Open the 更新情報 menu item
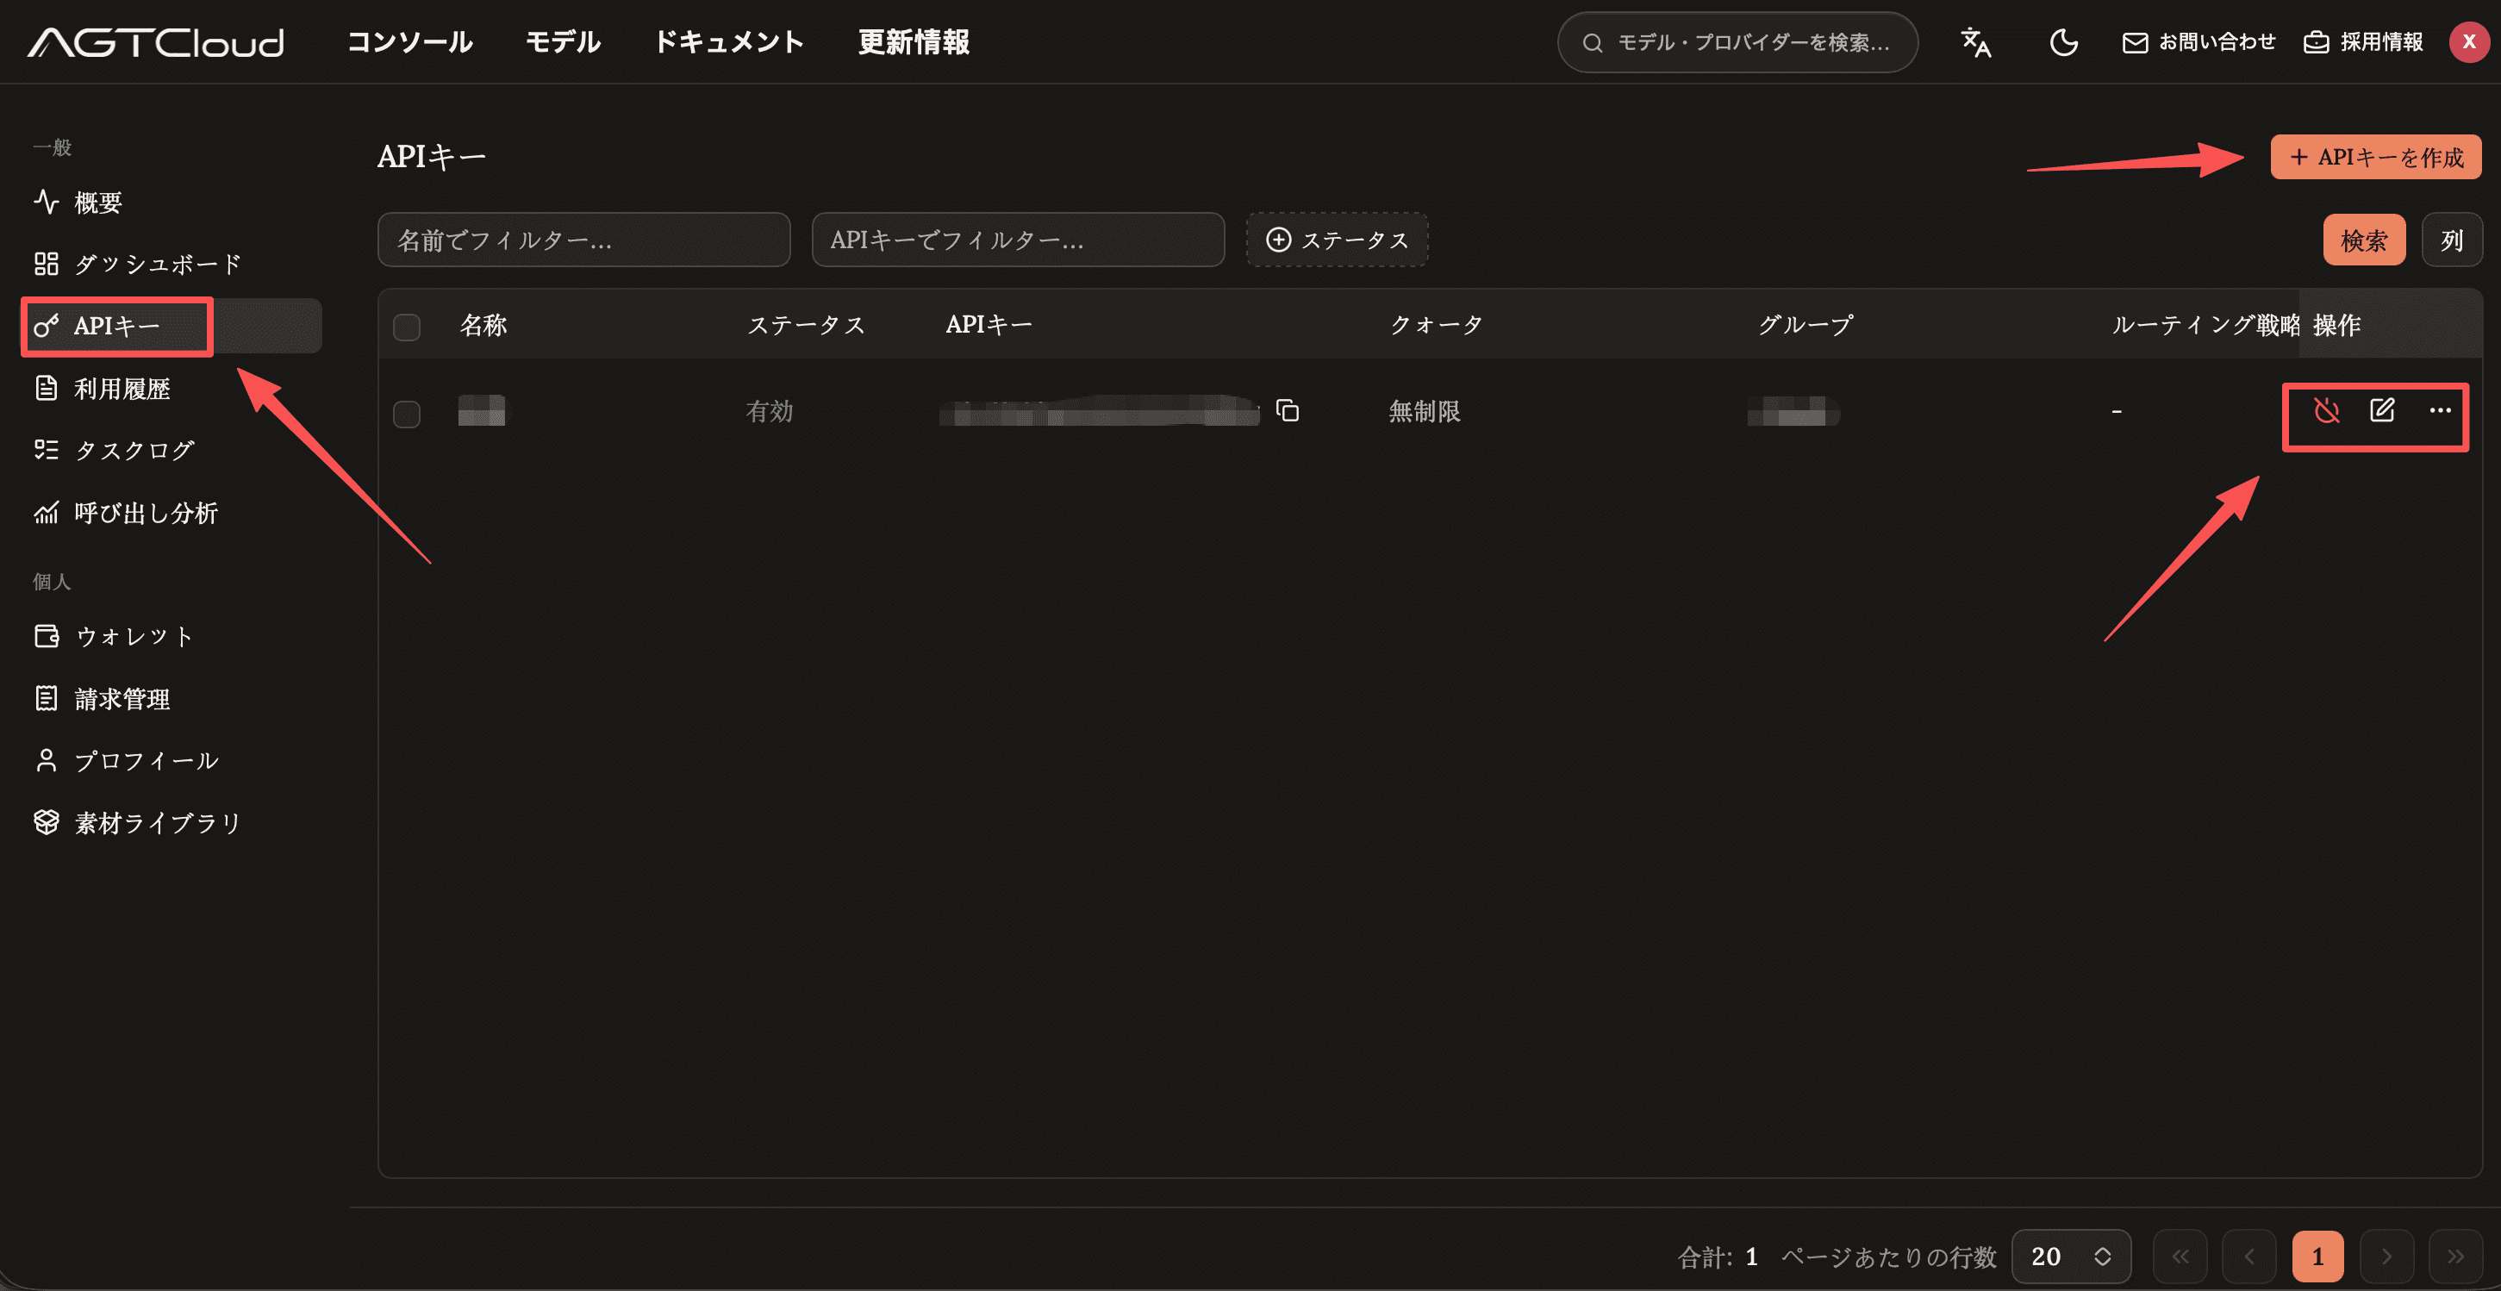Screen dimensions: 2501x1291 click(914, 41)
